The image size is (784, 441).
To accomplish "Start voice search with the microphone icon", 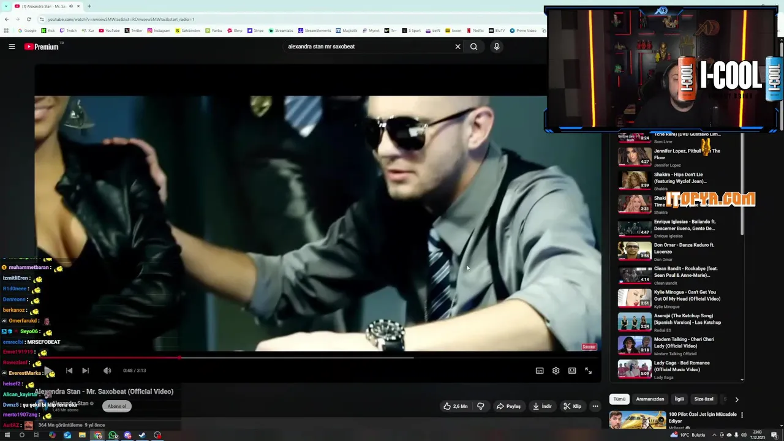I will tap(497, 47).
